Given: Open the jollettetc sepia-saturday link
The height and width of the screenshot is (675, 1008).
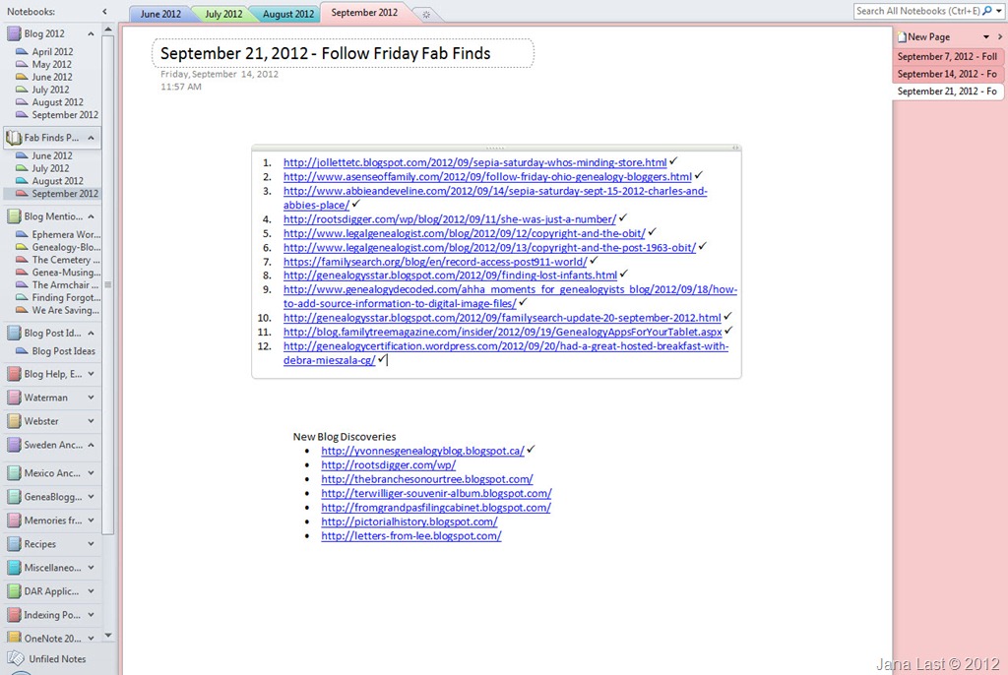Looking at the screenshot, I should [x=475, y=162].
